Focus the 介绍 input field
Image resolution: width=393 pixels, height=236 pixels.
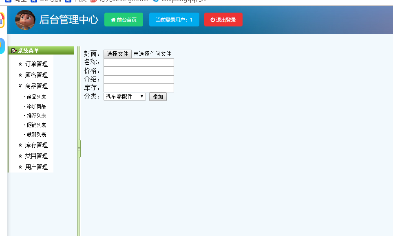point(139,80)
